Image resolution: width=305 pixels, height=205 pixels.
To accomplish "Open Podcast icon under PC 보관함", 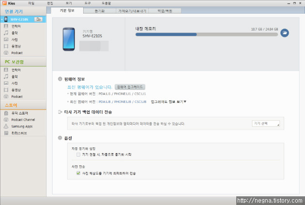I will point(6,96).
